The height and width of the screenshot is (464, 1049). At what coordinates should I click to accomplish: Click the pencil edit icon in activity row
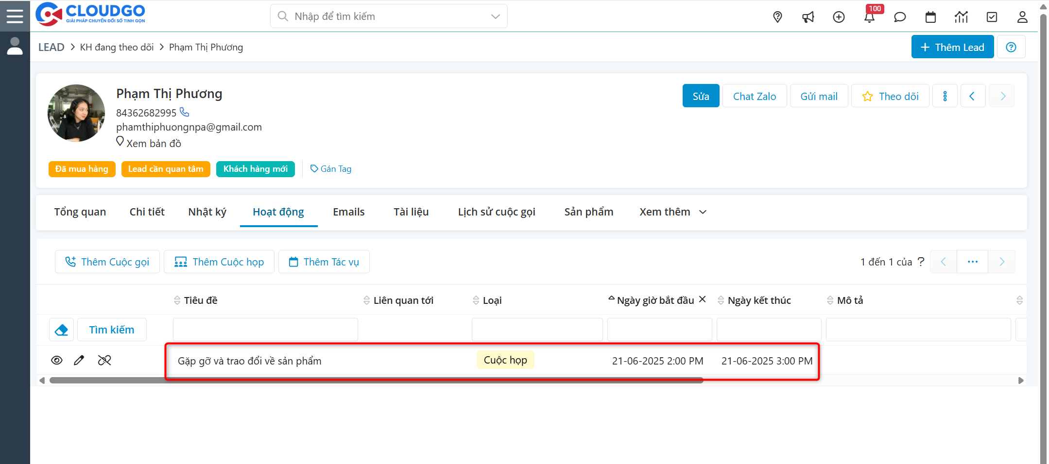click(79, 360)
